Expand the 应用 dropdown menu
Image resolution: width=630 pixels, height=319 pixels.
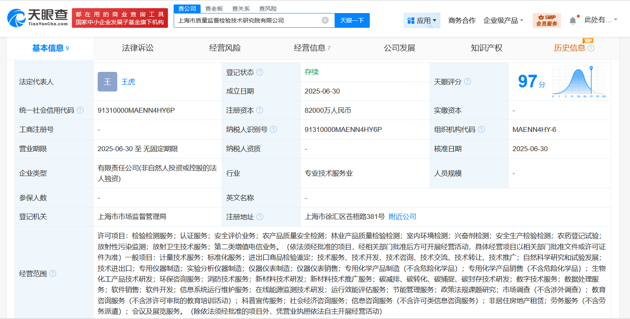coord(422,20)
